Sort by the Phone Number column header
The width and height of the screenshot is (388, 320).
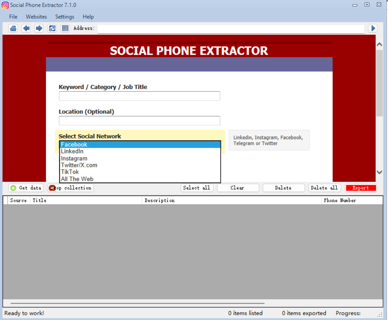click(x=351, y=200)
